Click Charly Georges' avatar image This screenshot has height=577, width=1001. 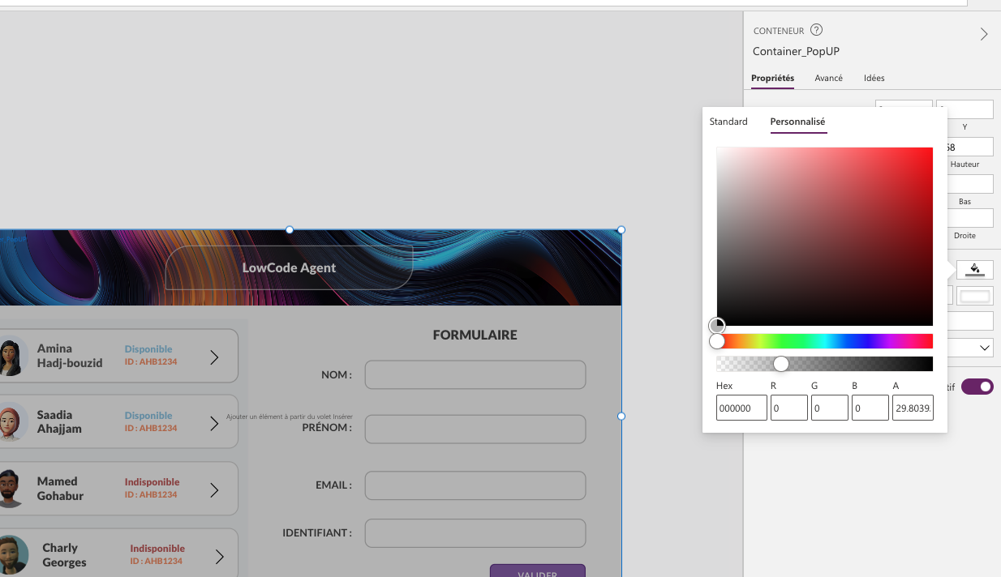[x=12, y=555]
